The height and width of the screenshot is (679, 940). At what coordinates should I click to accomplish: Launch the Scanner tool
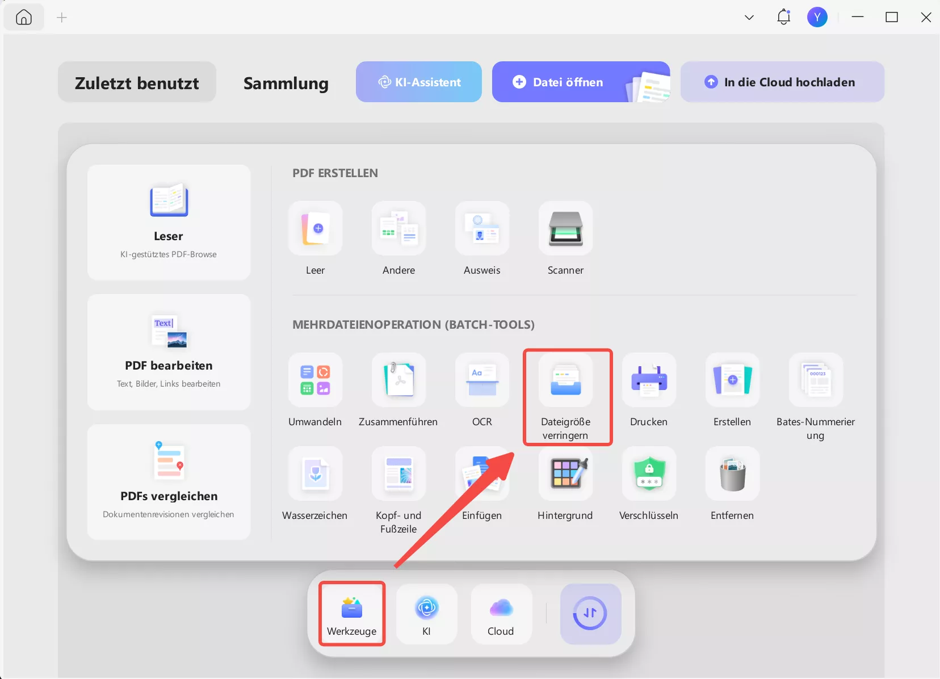coord(565,228)
